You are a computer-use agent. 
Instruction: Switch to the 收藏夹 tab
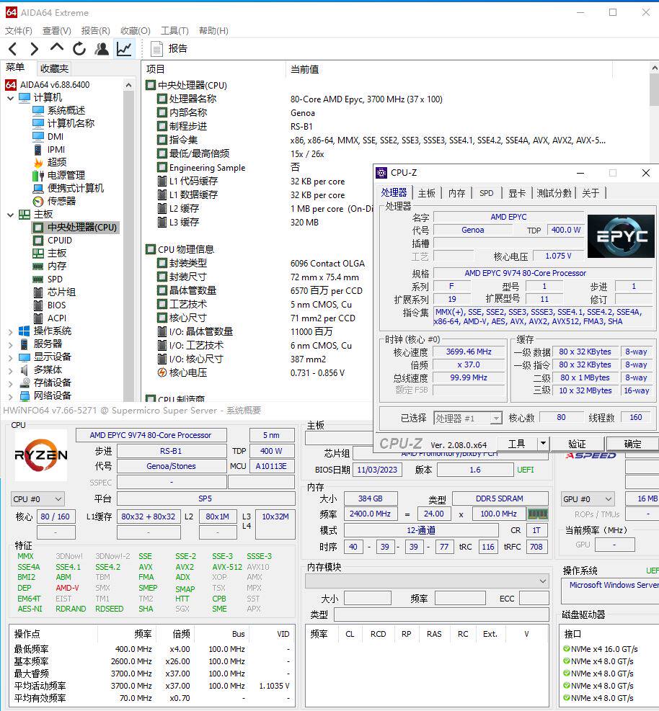tap(54, 68)
